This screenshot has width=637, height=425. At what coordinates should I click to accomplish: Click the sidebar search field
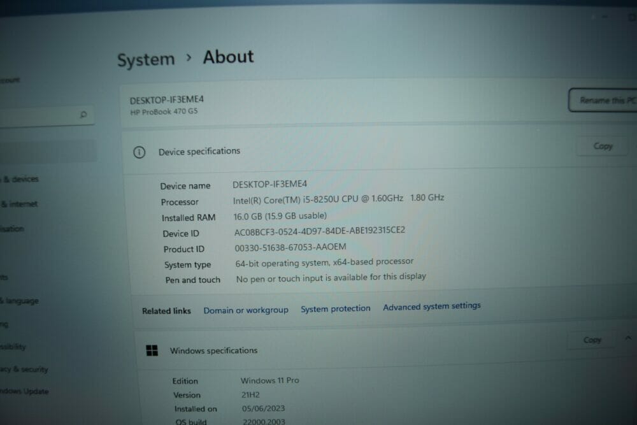click(x=47, y=115)
